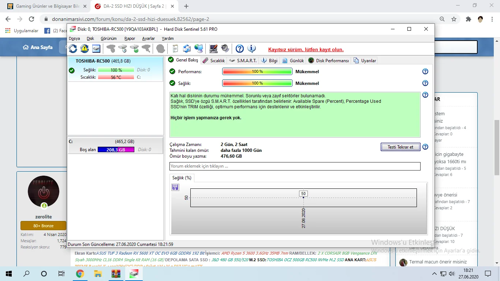Viewport: 500px width, 281px height.
Task: Select the C: partition row
Action: [x=115, y=145]
